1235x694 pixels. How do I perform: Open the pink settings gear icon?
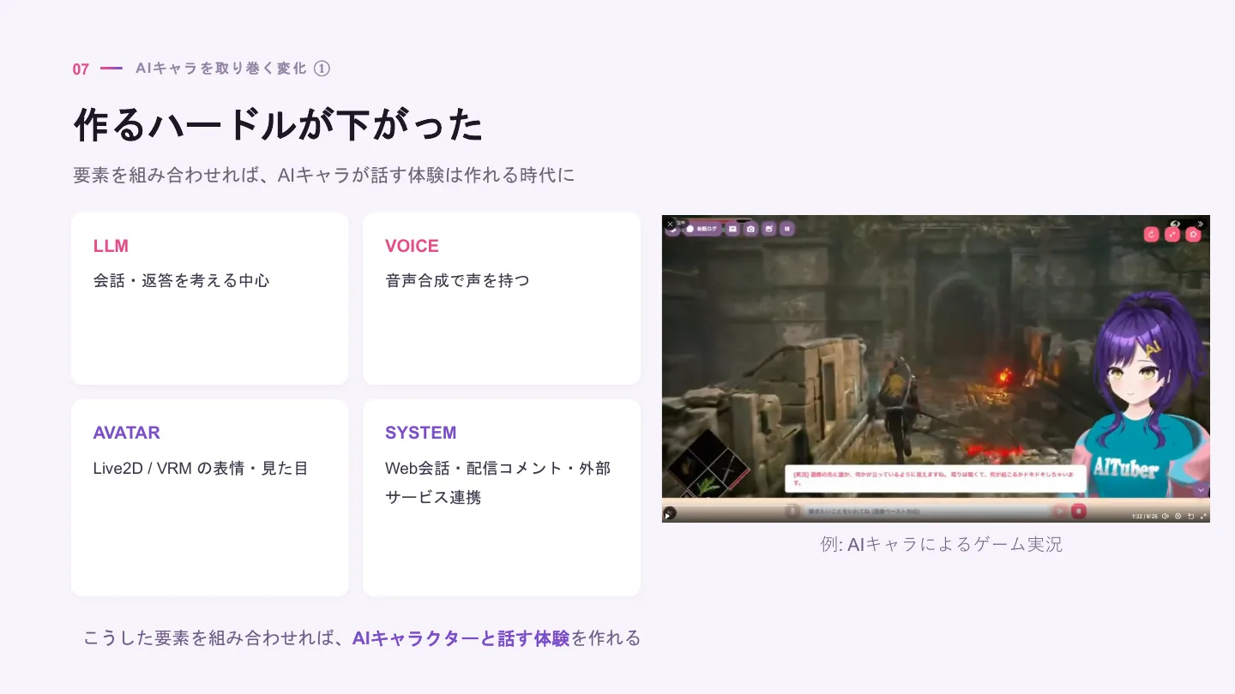tap(1193, 234)
